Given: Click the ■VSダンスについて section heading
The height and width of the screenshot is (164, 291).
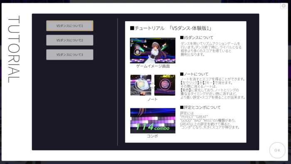Looking at the screenshot, I should [197, 37].
